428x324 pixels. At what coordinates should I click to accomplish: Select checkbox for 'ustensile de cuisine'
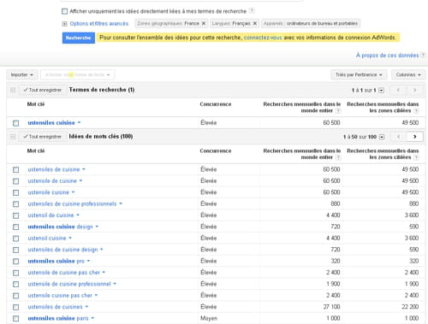click(16, 181)
